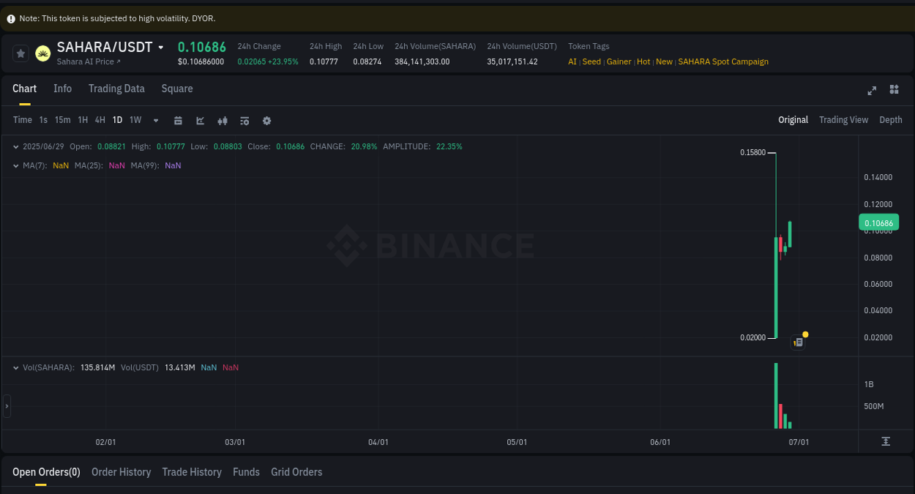915x494 pixels.
Task: Open the technical indicators list icon
Action: [244, 120]
